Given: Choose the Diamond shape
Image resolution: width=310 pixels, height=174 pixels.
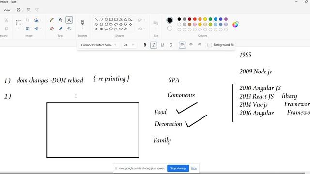Looking at the screenshot, I should pyautogui.click(x=96, y=24).
